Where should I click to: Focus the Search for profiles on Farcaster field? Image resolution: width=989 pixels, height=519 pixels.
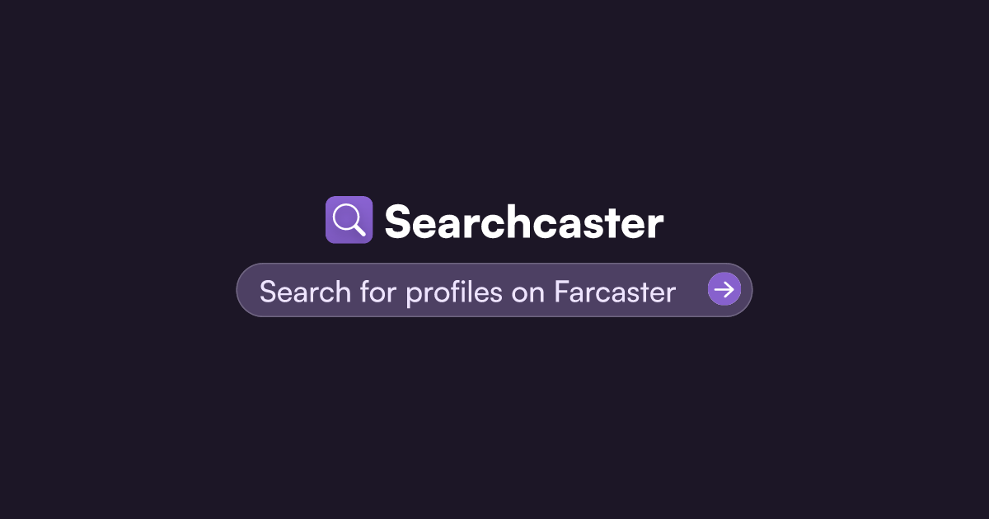pyautogui.click(x=494, y=290)
